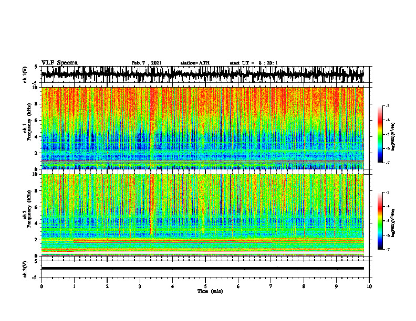Click the ch.2 spectrogram plot area
The height and width of the screenshot is (321, 416).
202,215
